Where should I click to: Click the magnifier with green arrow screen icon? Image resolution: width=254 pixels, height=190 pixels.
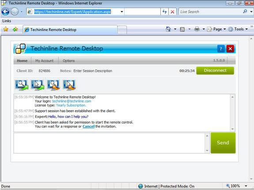coord(22,84)
